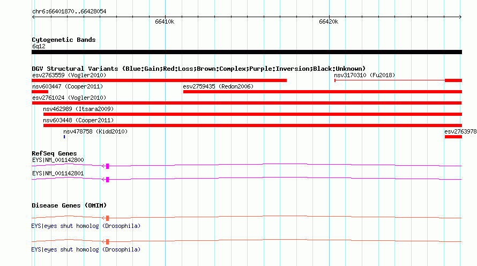
Task: Select the magenta exon block of NM_001142801
Action: pyautogui.click(x=107, y=180)
